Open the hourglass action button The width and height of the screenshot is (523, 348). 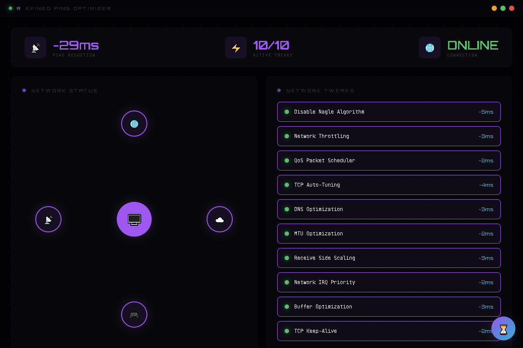pos(503,328)
